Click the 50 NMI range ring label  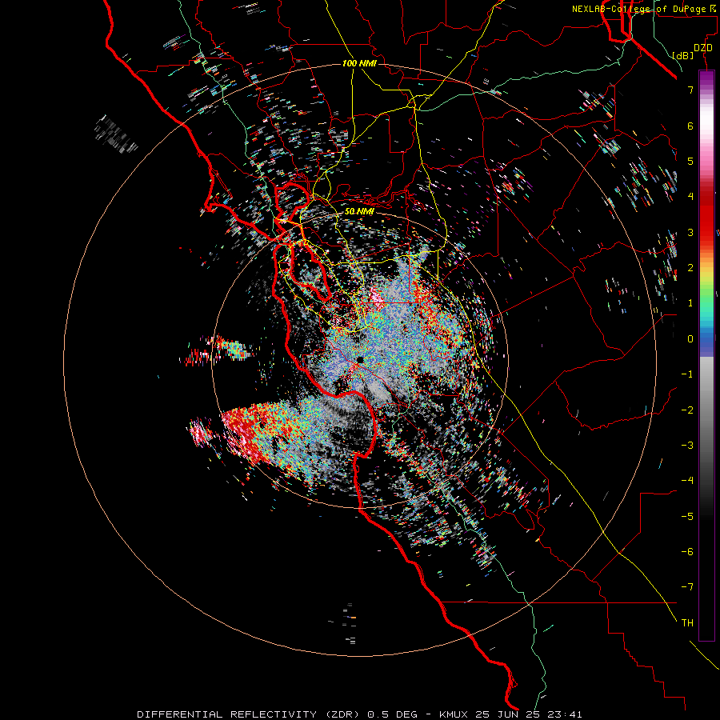[x=359, y=211]
